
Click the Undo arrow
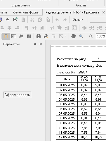[57, 20]
